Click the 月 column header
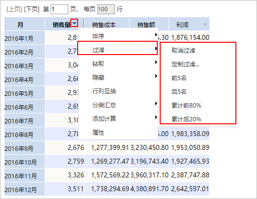 [25, 24]
